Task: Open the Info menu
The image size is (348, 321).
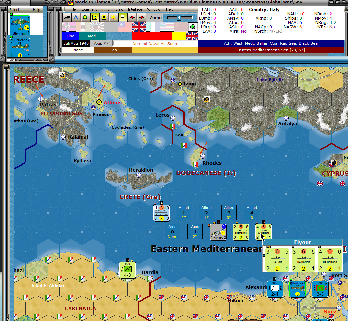Action: pyautogui.click(x=106, y=9)
